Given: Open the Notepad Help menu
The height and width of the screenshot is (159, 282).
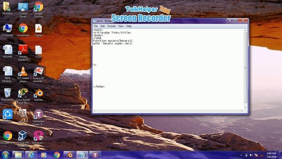Looking at the screenshot, I should point(129,26).
